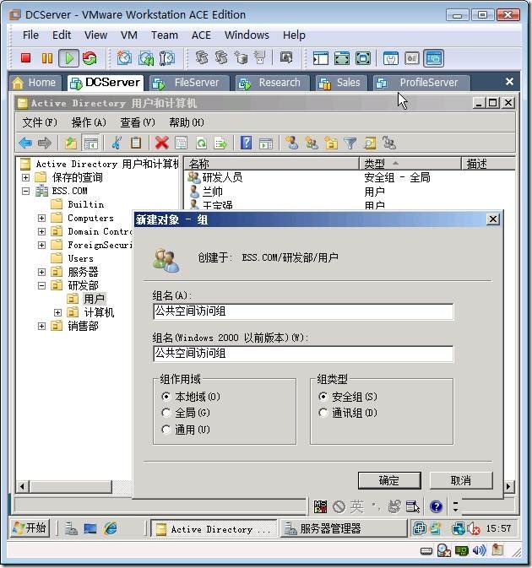
Task: Collapse the 研发部 organizational unit
Action: tap(41, 286)
